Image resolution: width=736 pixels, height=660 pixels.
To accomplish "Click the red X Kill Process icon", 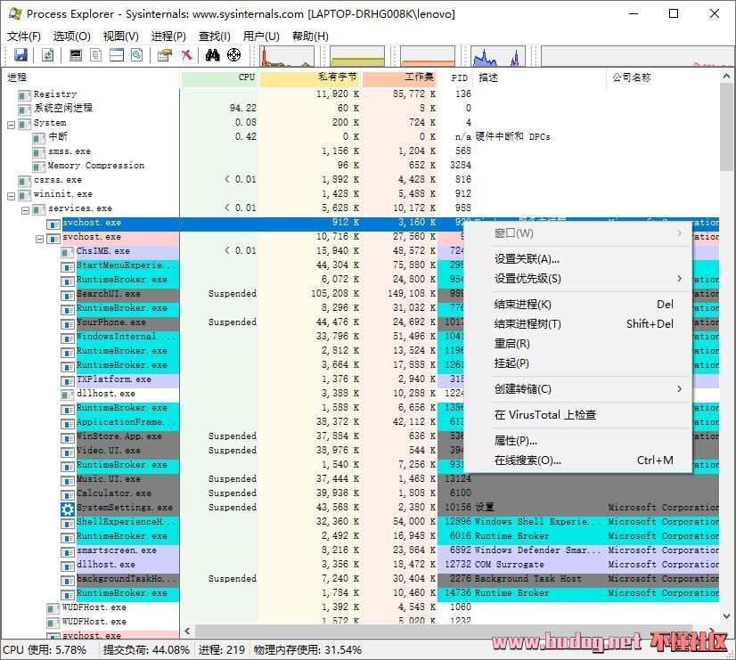I will pyautogui.click(x=188, y=54).
